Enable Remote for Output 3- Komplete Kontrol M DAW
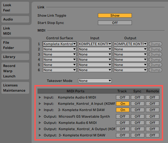 152,135
